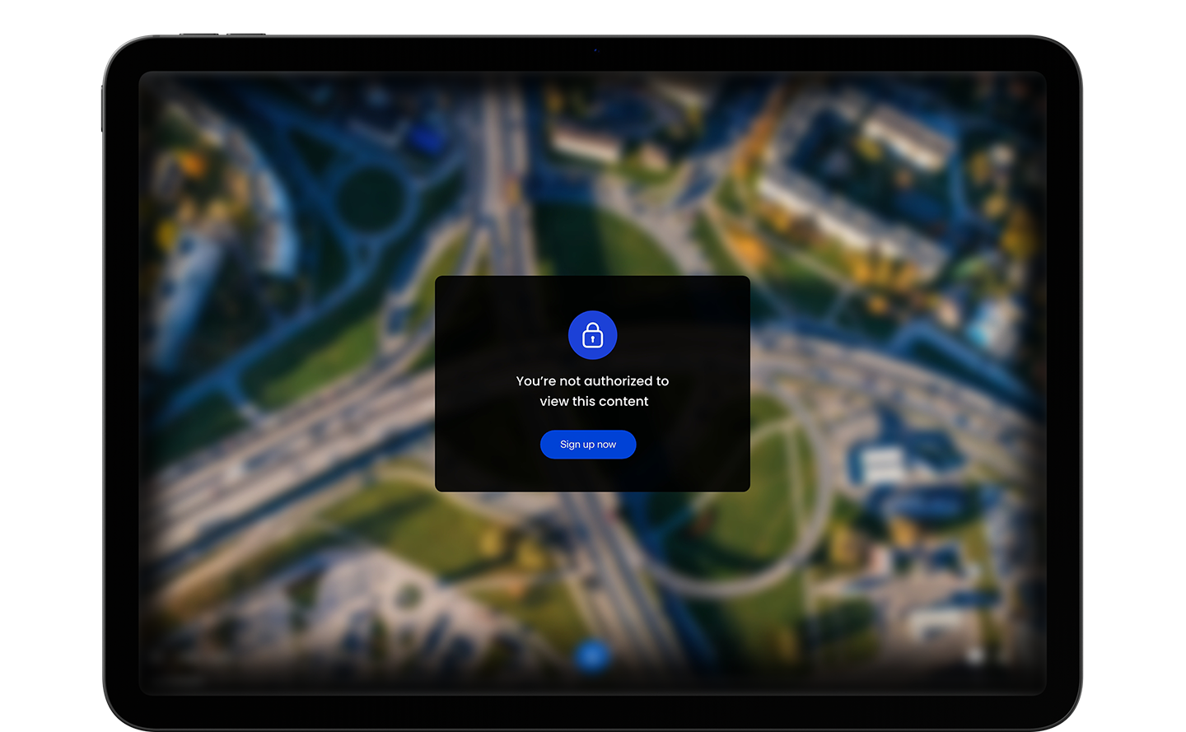Tap the blurred white icon at bottom right
The image size is (1186, 732).
coord(975,655)
